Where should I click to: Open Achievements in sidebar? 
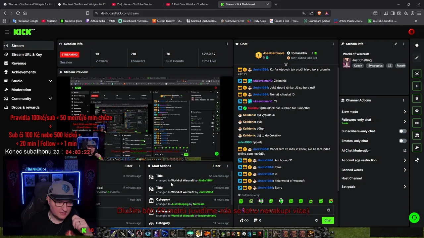(x=28, y=72)
